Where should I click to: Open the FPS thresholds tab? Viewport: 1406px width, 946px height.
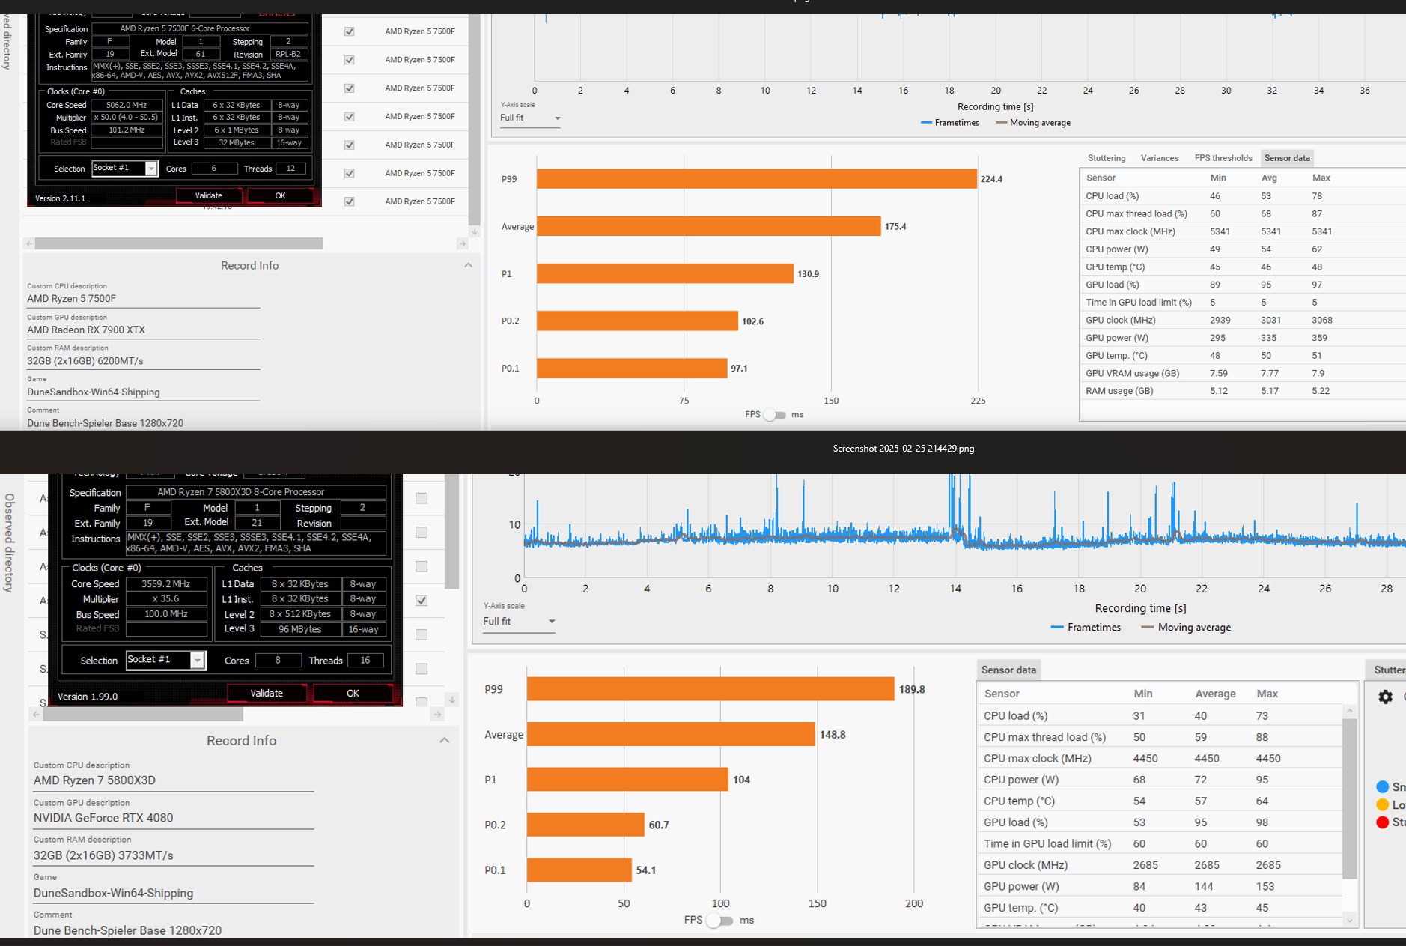(x=1223, y=158)
